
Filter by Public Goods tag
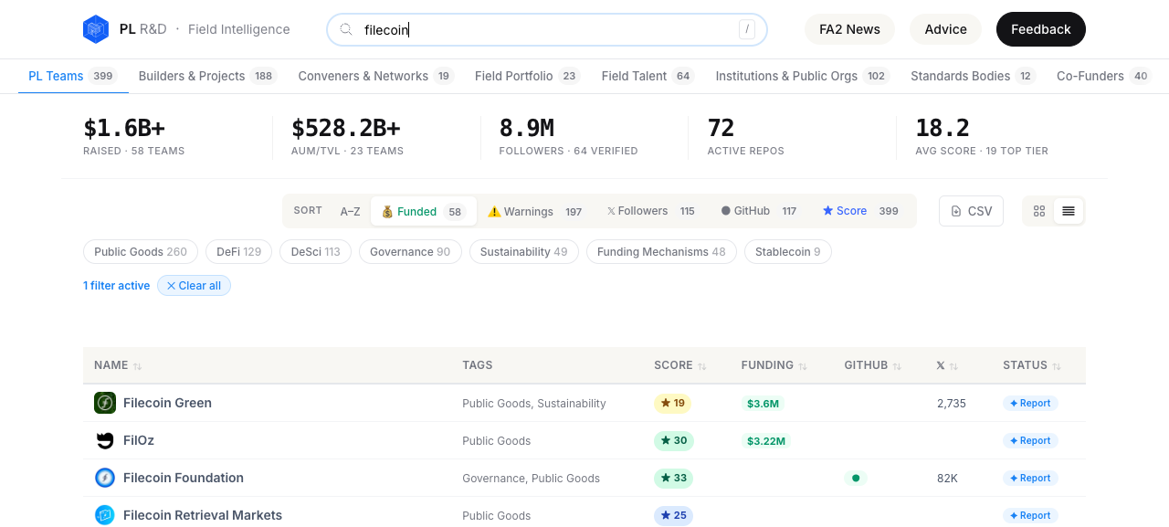[x=141, y=252]
